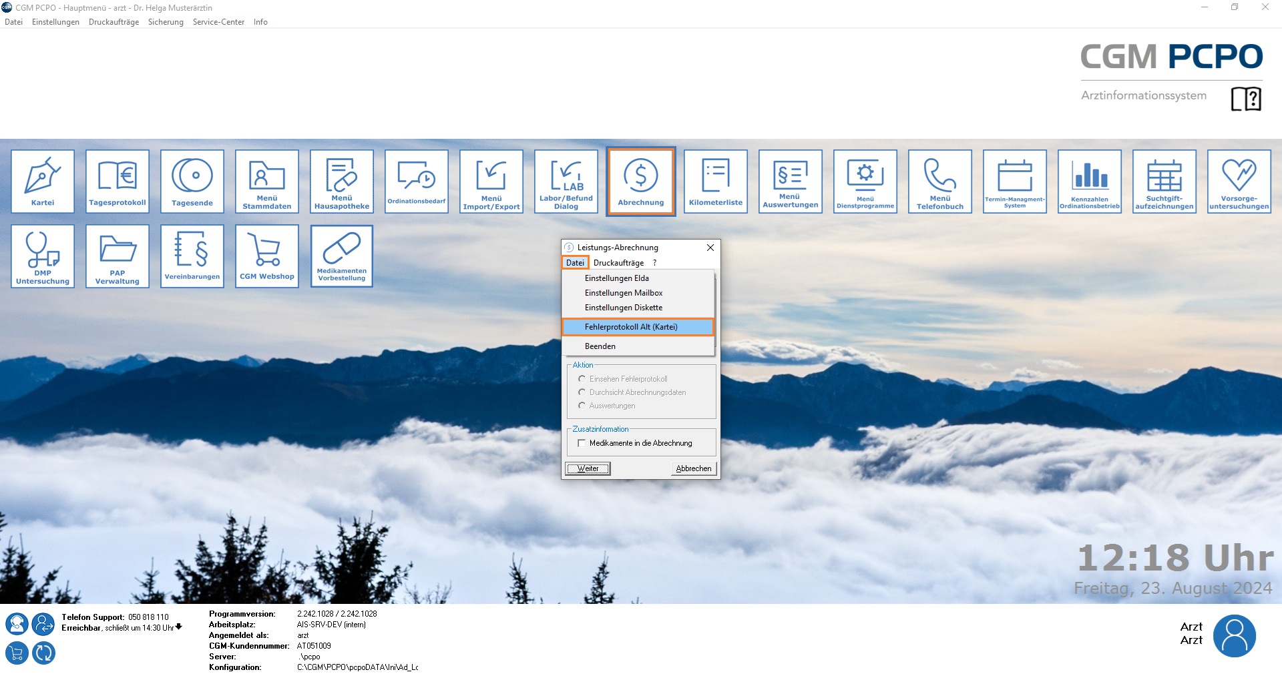Enable Medikamente in die Abrechnung checkbox
The image size is (1282, 694).
[x=582, y=443]
